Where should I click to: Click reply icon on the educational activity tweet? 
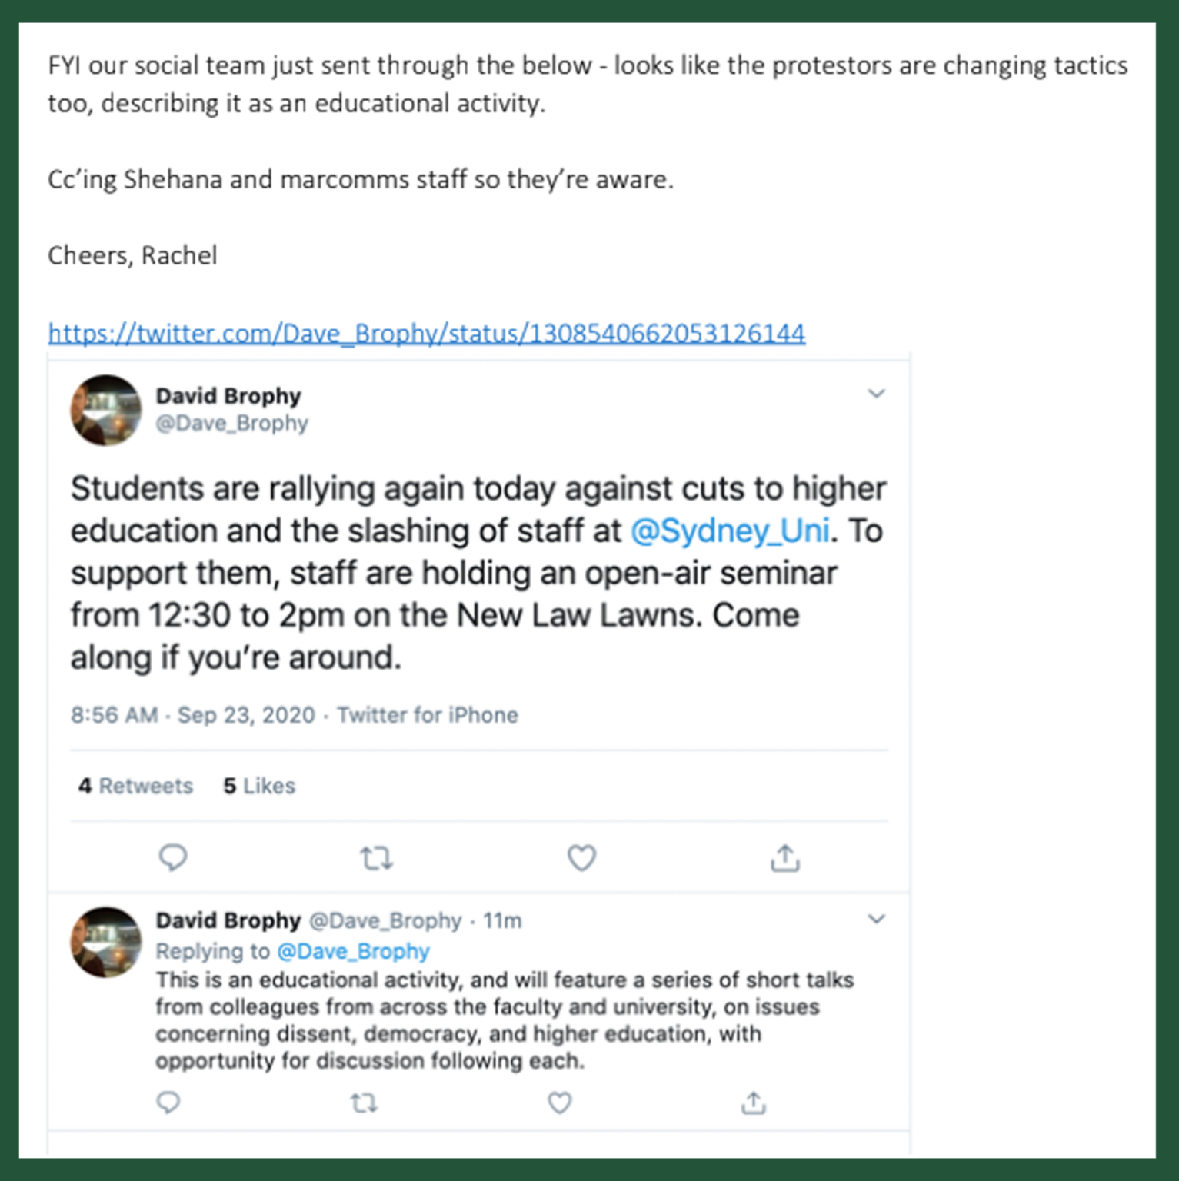point(168,1103)
